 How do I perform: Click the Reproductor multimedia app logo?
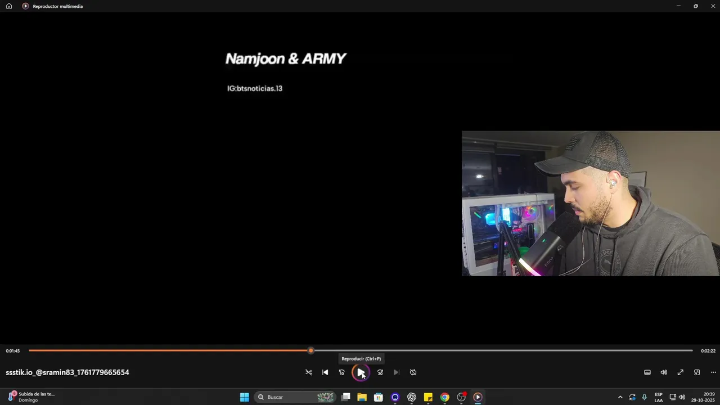click(25, 6)
